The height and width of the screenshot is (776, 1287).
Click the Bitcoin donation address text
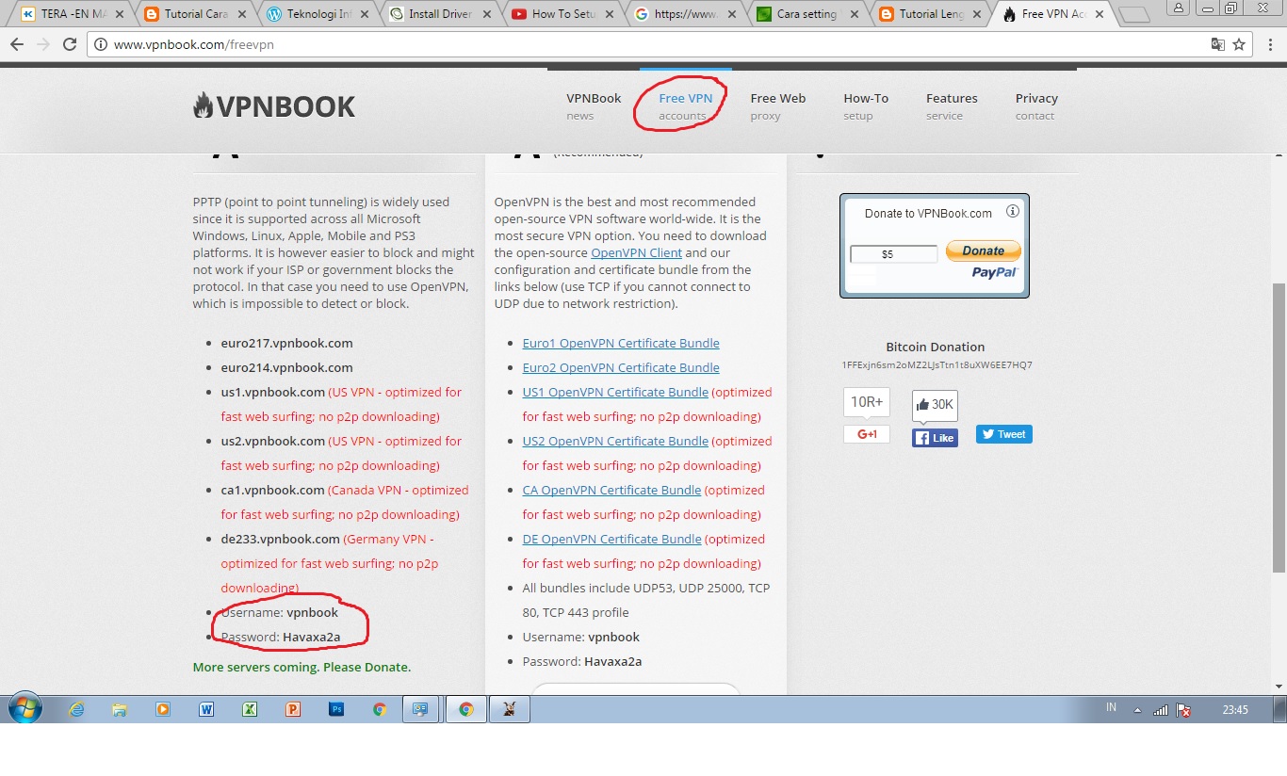(x=936, y=364)
